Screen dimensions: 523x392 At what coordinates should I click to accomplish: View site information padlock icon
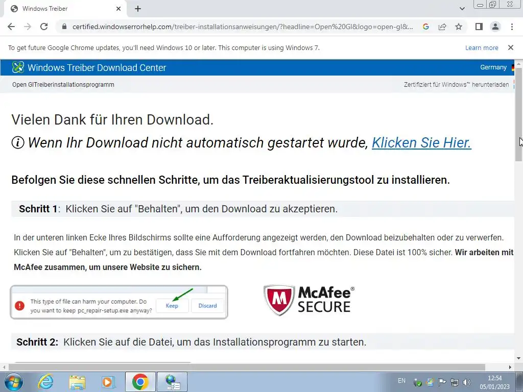tap(64, 27)
